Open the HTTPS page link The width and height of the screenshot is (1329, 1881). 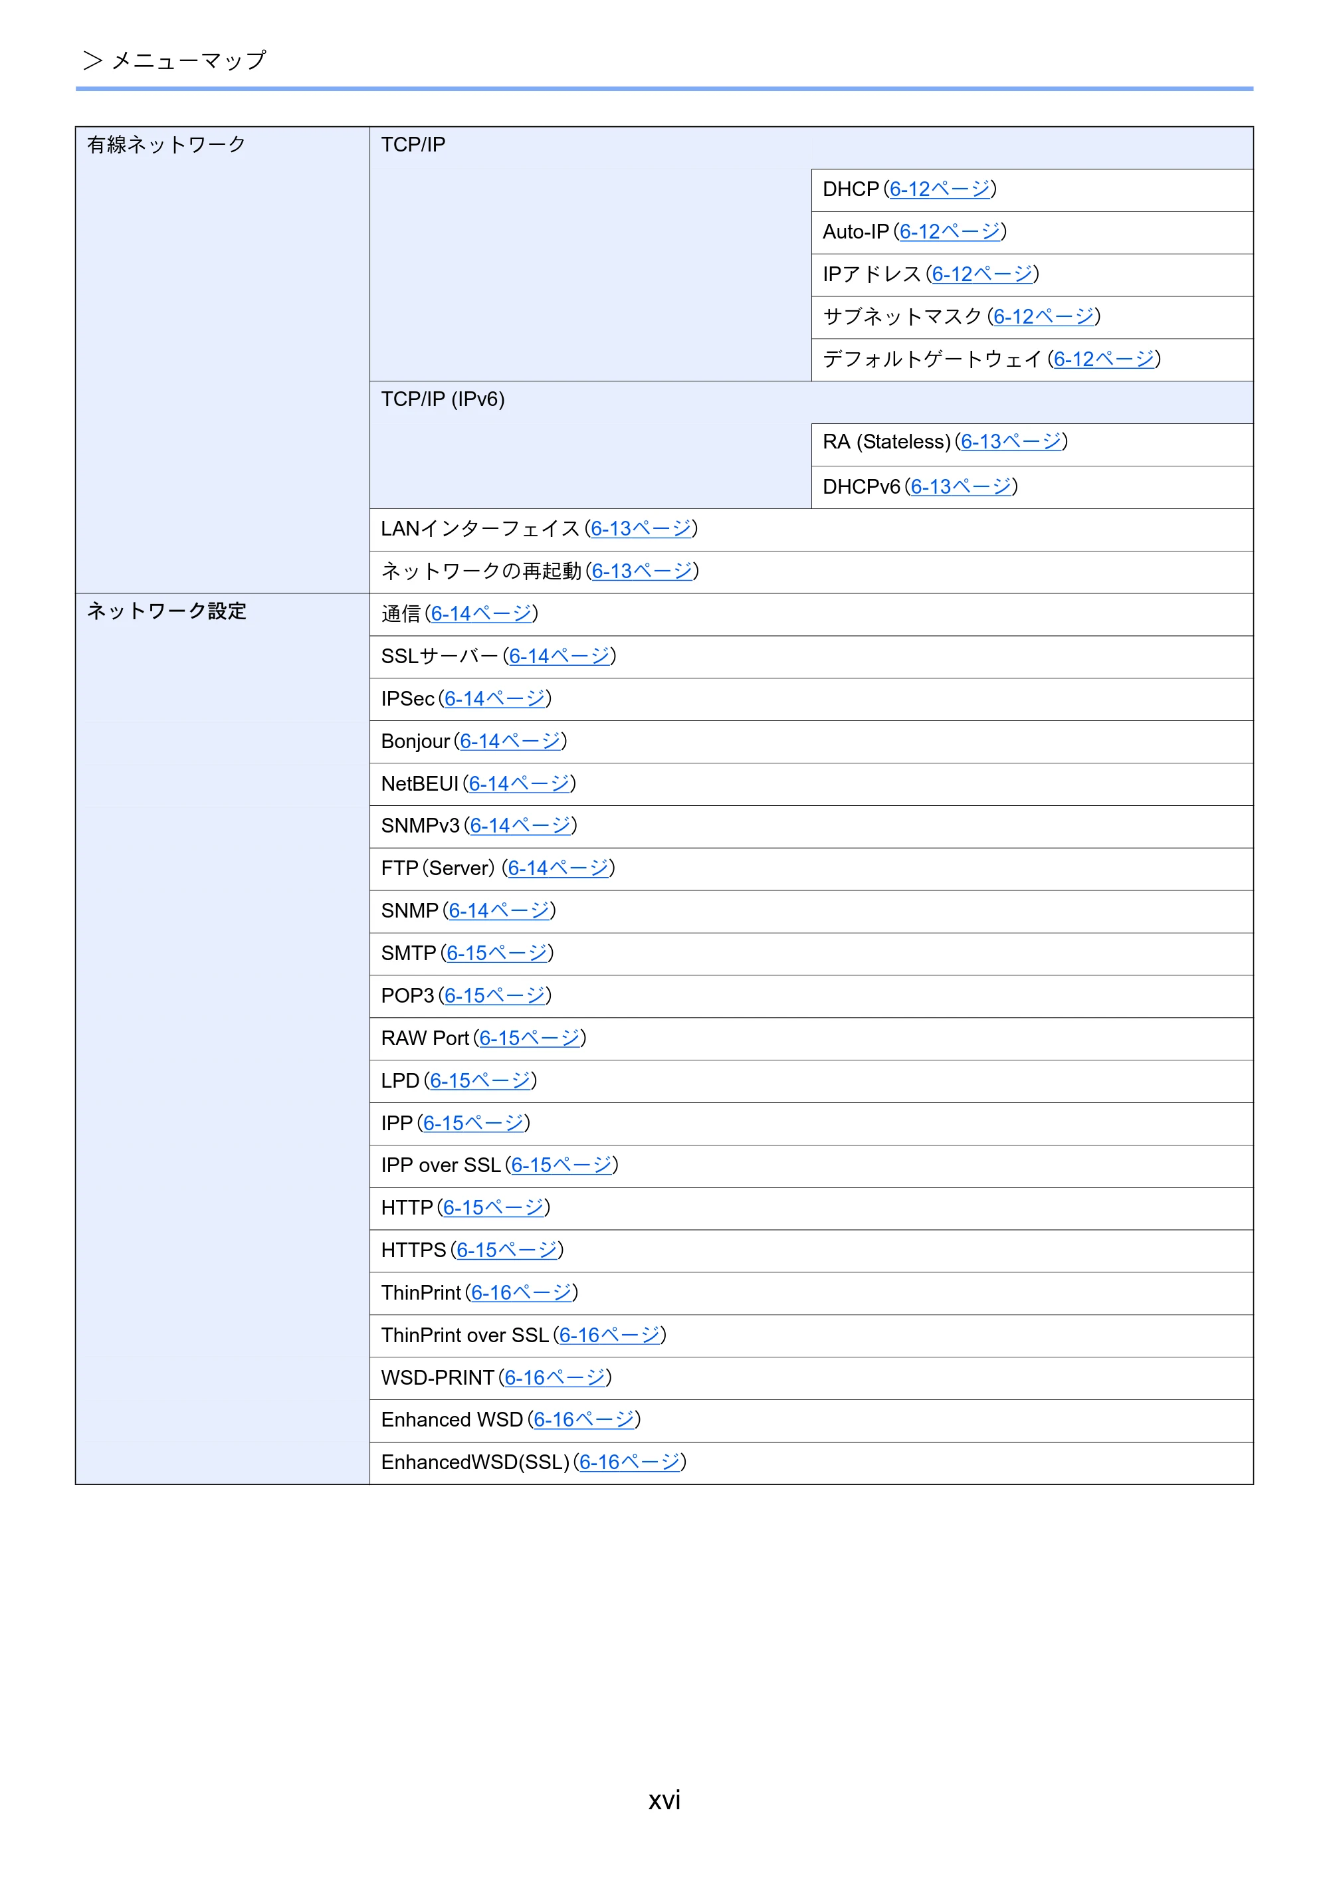506,1252
